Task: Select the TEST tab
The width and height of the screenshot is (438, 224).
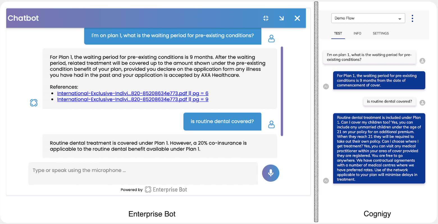Action: (x=338, y=33)
